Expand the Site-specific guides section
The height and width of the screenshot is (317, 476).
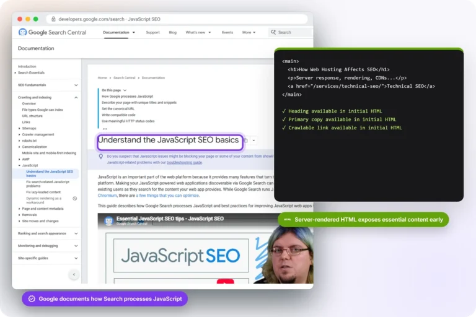point(48,258)
